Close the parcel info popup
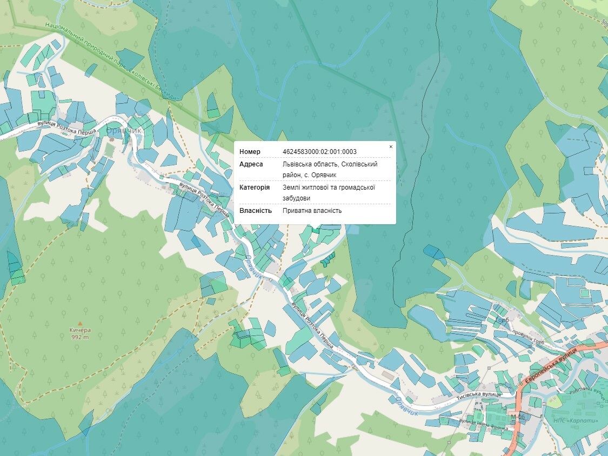Screen dimensions: 608x456 [x=391, y=147]
